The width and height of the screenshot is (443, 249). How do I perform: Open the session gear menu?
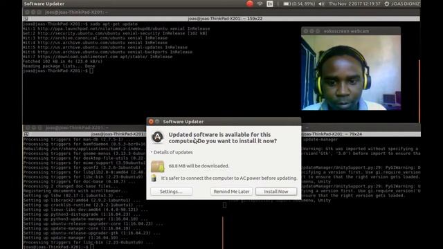coord(386,3)
